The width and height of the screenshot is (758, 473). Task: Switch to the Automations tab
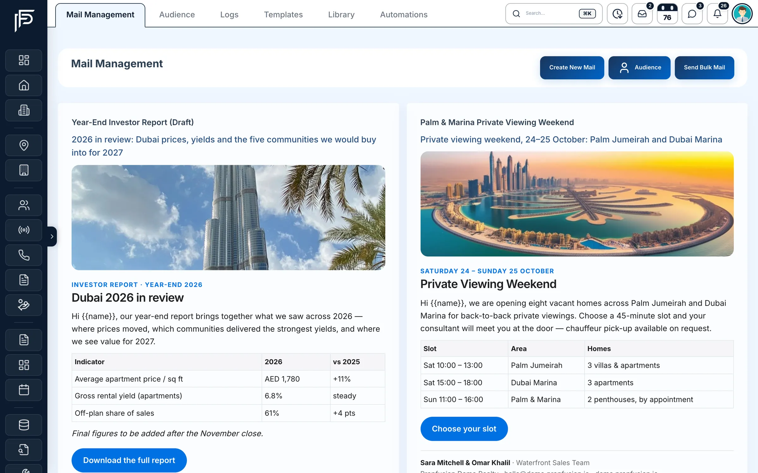(404, 15)
